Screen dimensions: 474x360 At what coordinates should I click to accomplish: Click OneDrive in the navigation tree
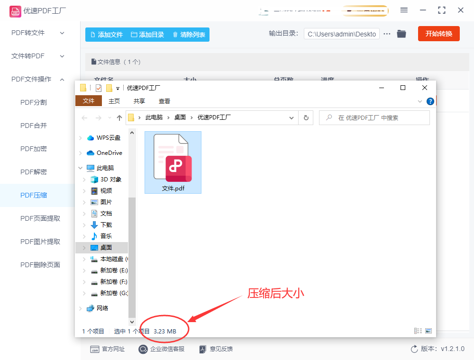point(109,153)
